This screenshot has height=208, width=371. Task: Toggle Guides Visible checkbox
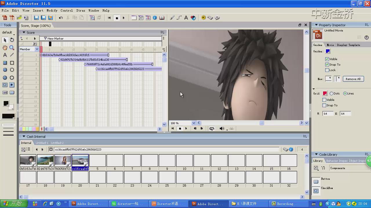[327, 59]
